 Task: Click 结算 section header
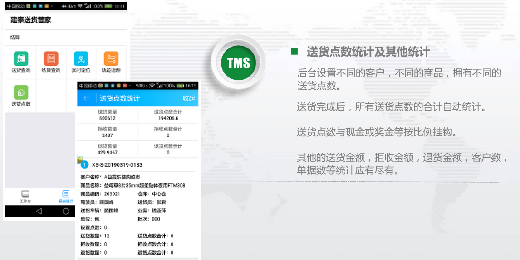(x=15, y=38)
